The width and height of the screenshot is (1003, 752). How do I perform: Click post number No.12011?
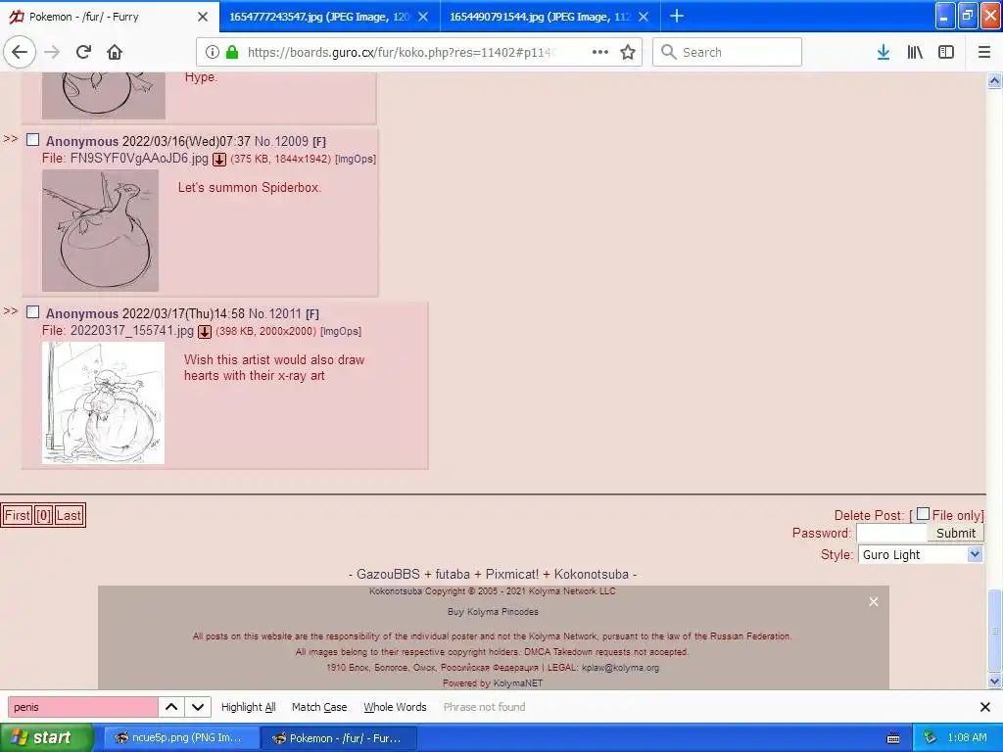pos(275,313)
